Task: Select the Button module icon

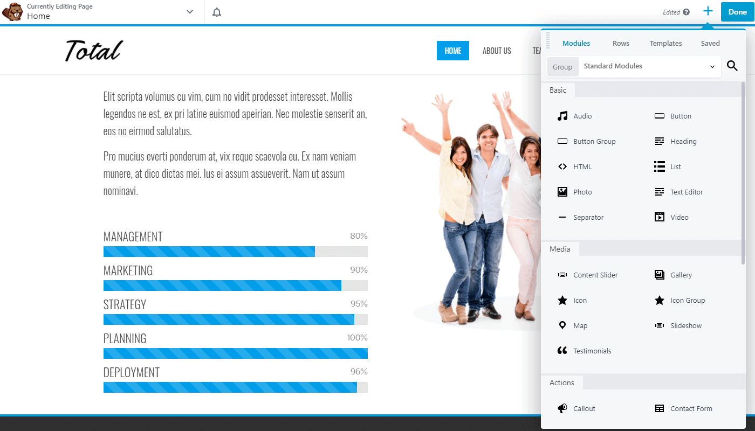Action: click(660, 116)
